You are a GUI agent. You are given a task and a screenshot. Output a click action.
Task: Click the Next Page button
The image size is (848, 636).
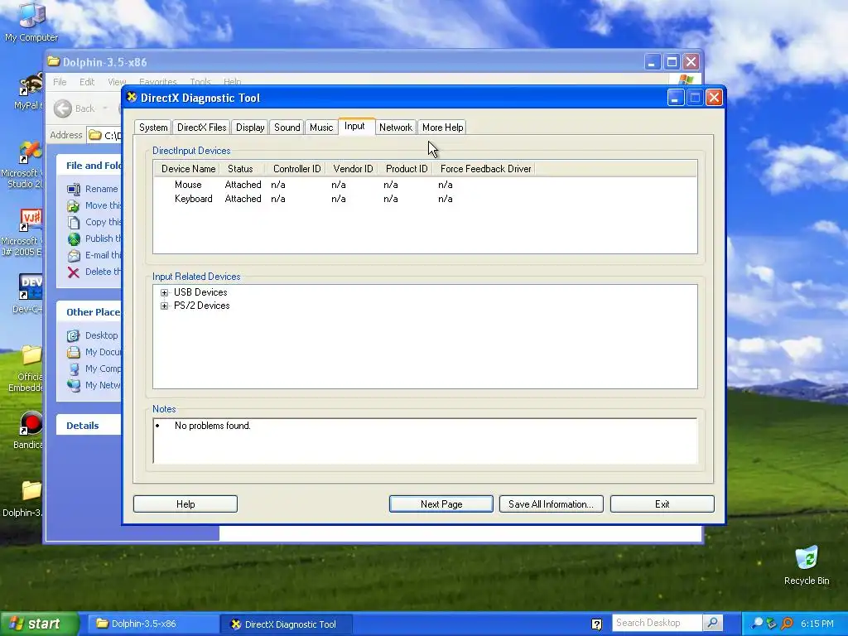pyautogui.click(x=441, y=504)
